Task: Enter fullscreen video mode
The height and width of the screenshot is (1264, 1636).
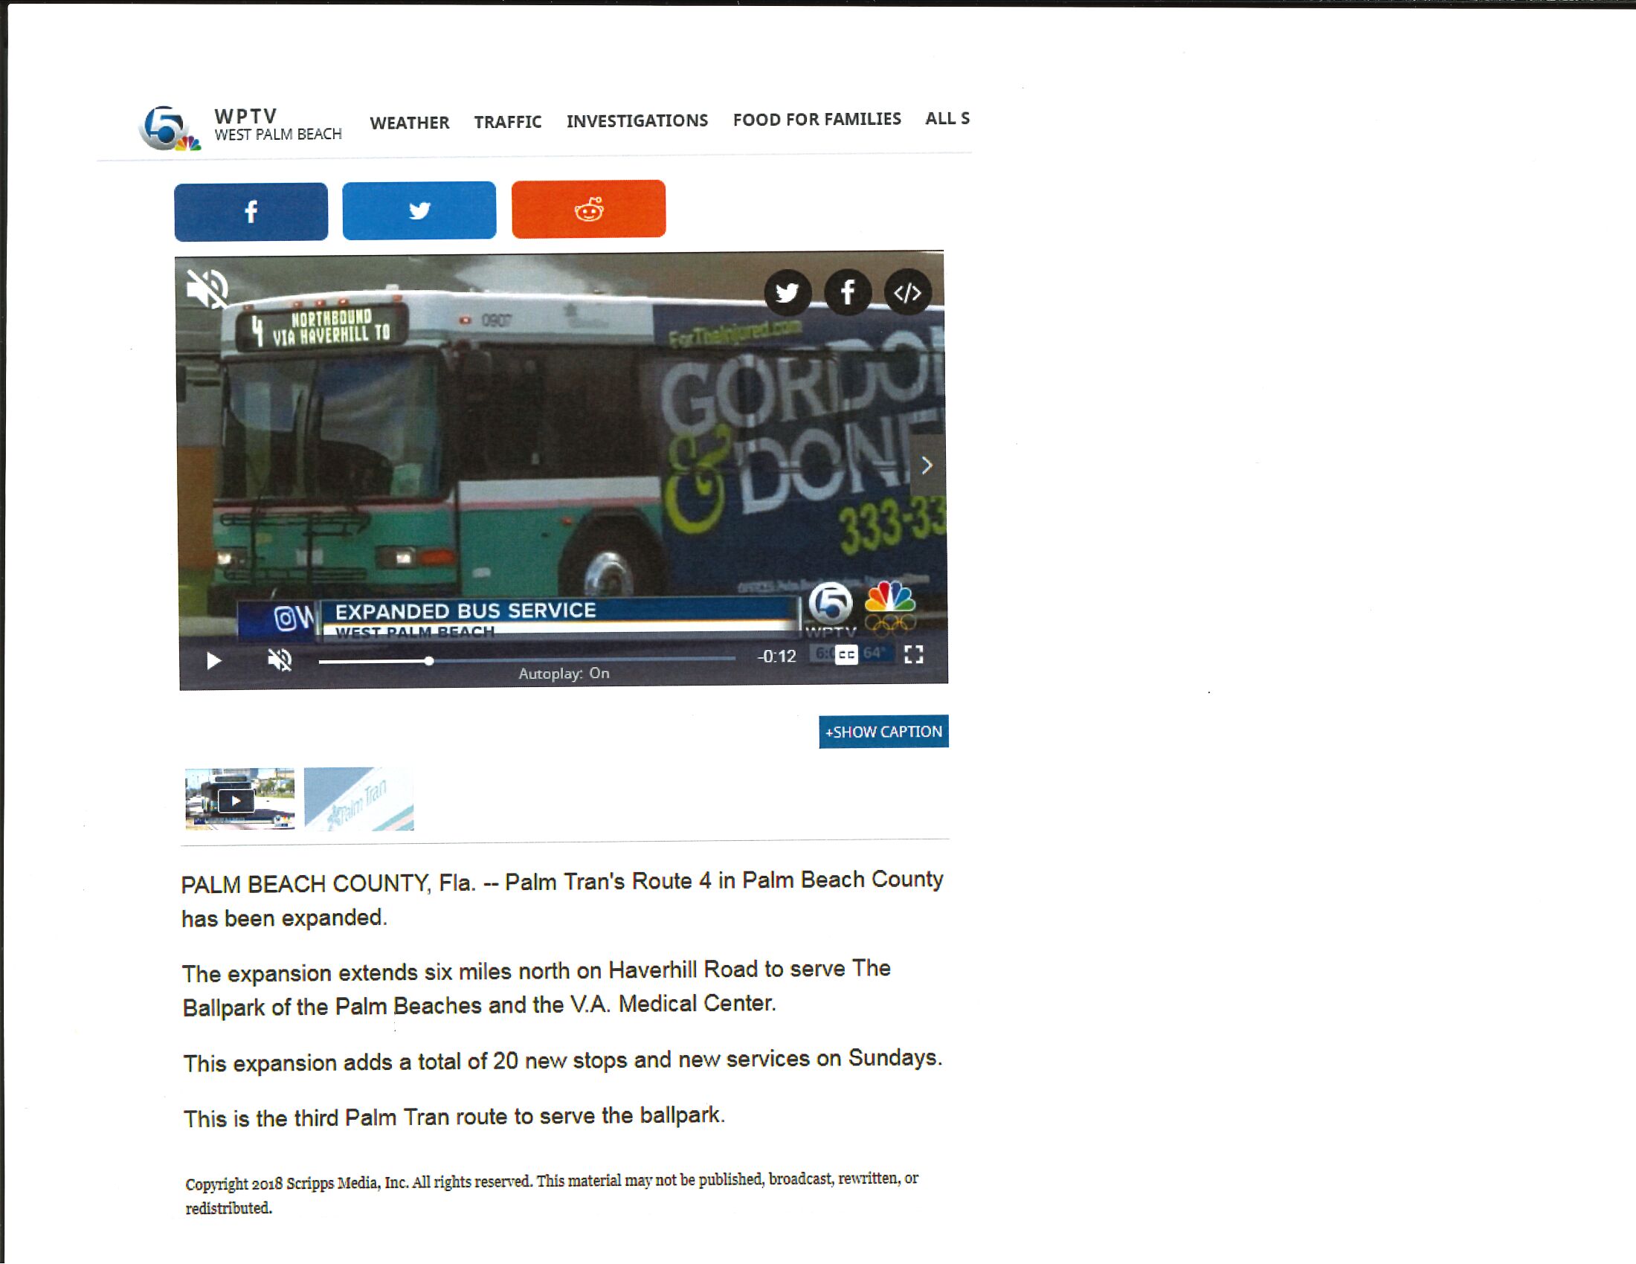Action: point(913,654)
